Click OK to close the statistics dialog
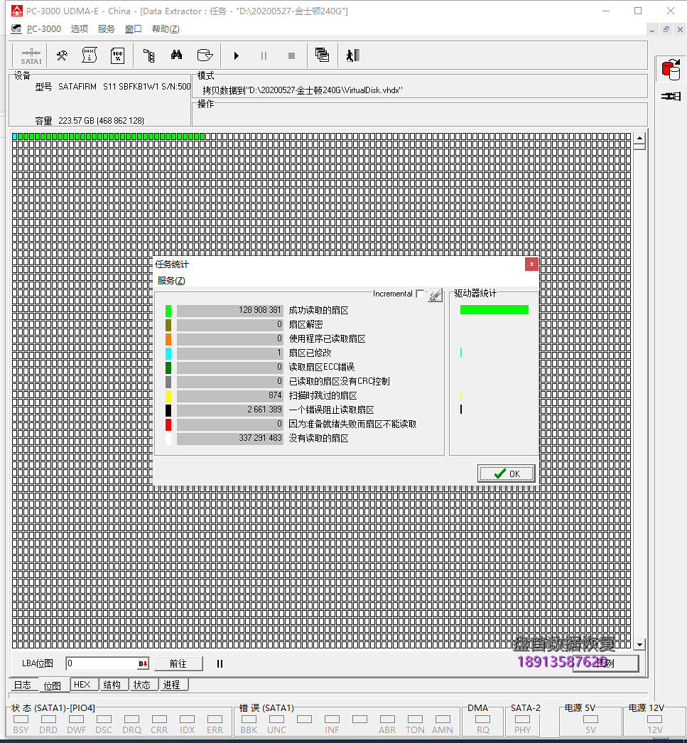 507,474
